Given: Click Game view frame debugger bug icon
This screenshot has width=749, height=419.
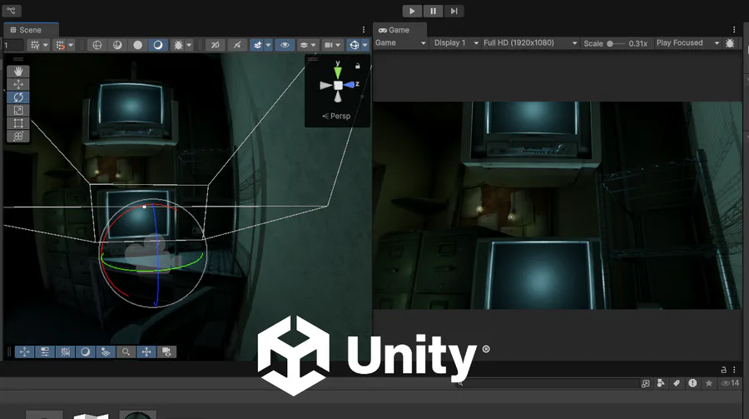Looking at the screenshot, I should click(730, 43).
